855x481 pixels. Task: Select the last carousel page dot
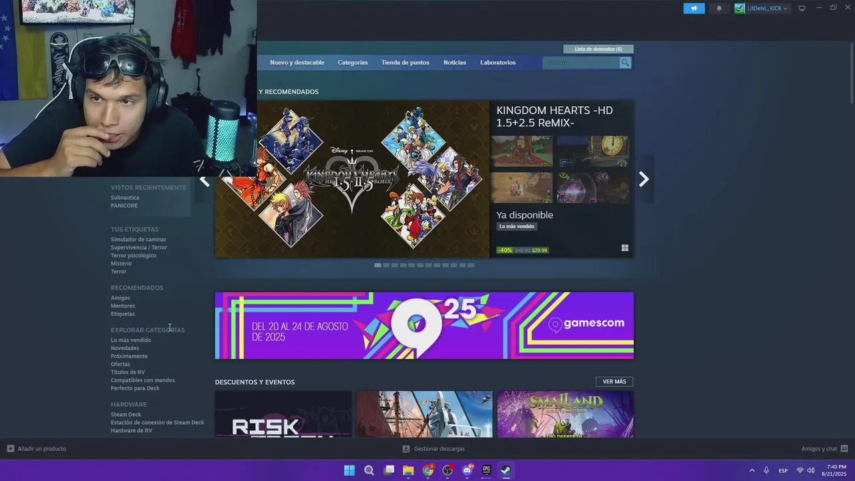(471, 265)
